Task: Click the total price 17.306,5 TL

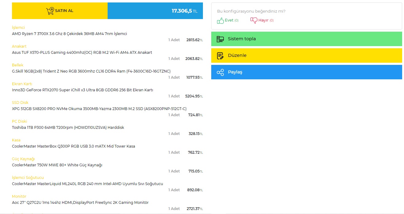Action: click(x=184, y=11)
